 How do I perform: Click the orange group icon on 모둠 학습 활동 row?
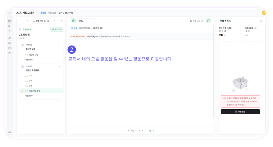(x=22, y=91)
